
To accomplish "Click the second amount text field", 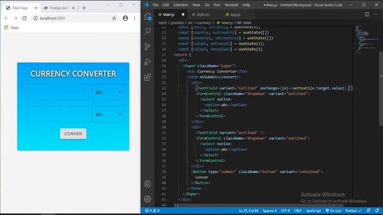I will pos(58,114).
